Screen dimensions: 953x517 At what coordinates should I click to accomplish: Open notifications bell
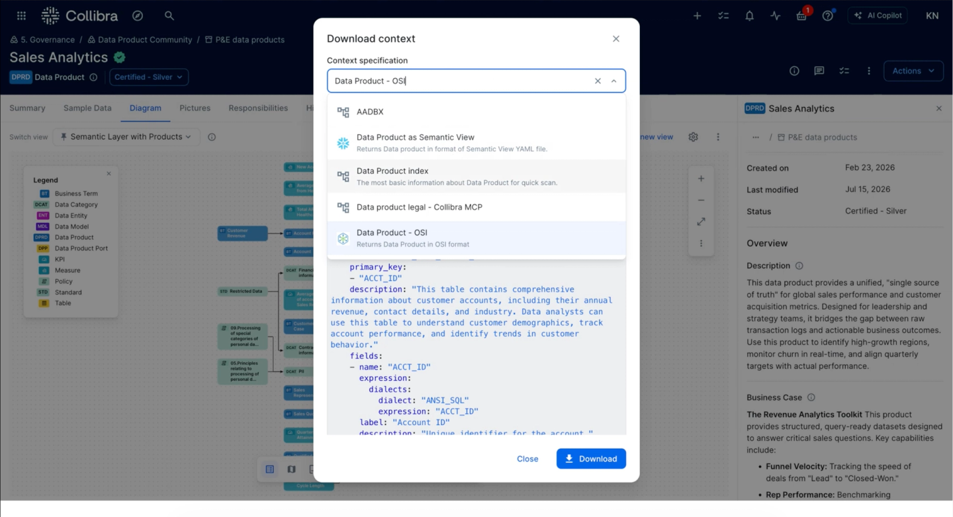[749, 16]
